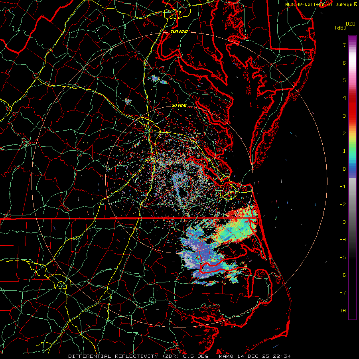359x359 pixels.
Task: Click the radar center clutter origin
Action: click(179, 179)
